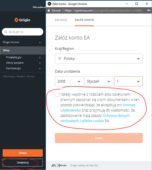Click the Zarejestruj button in sidebar
The height and width of the screenshot is (170, 152).
[23, 163]
